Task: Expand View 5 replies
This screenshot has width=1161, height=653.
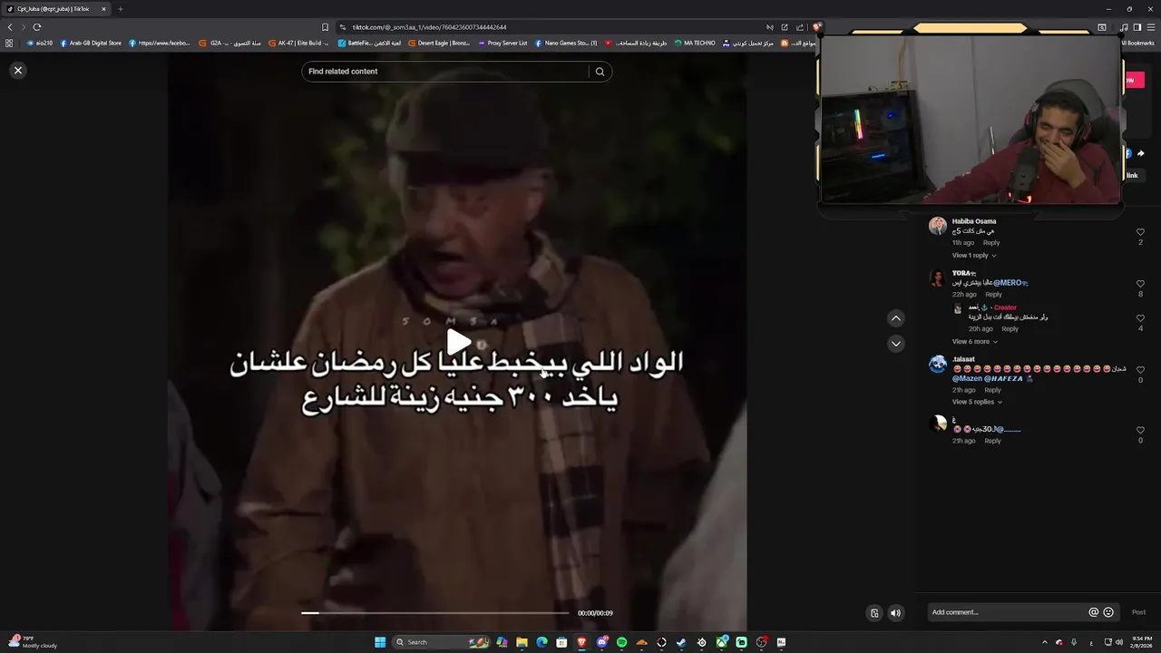Action: click(977, 402)
